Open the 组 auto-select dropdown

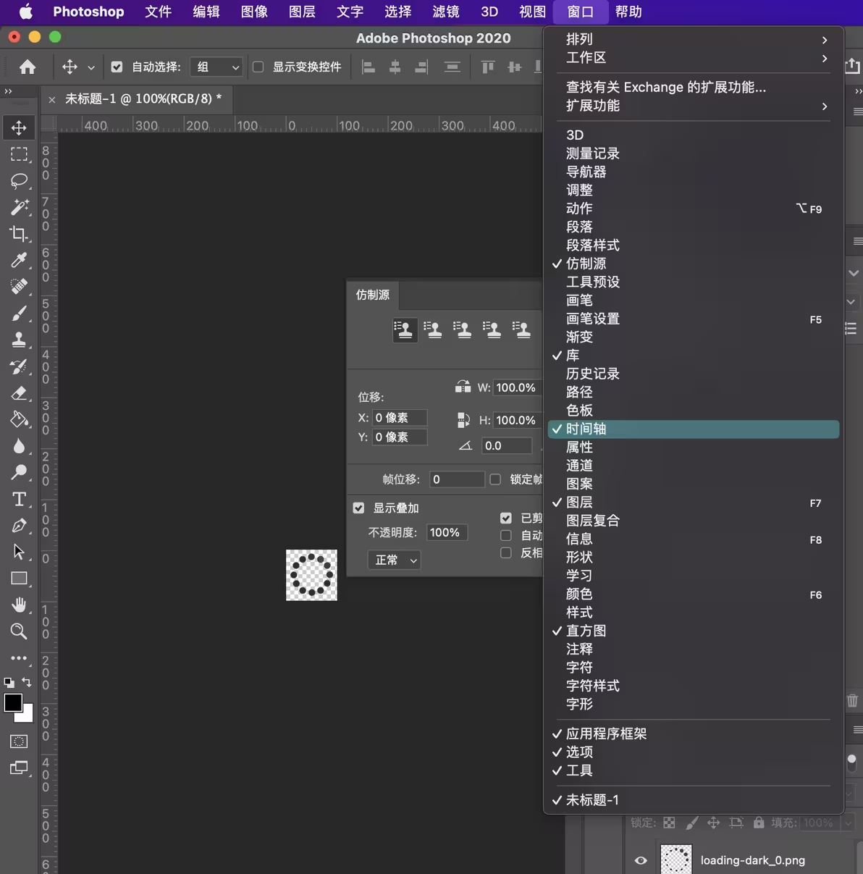pos(216,67)
